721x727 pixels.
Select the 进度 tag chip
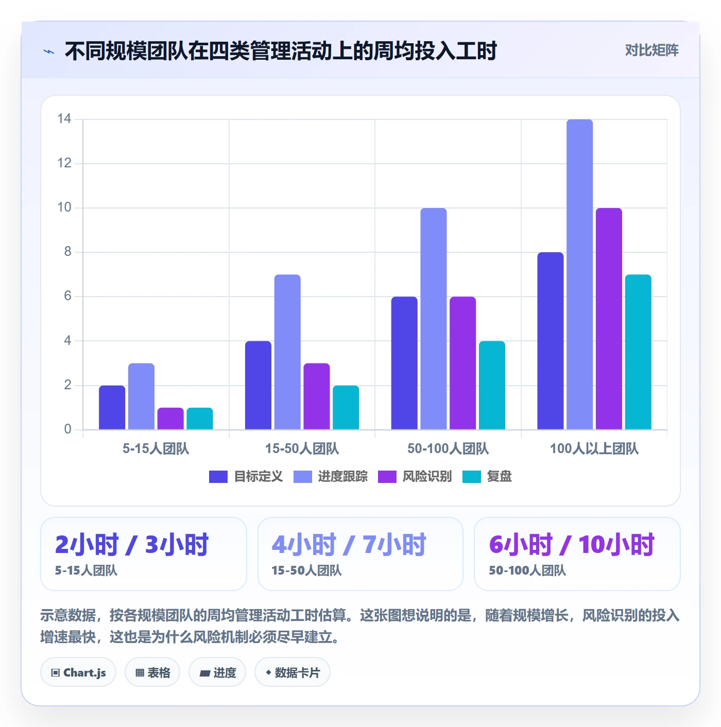(217, 672)
